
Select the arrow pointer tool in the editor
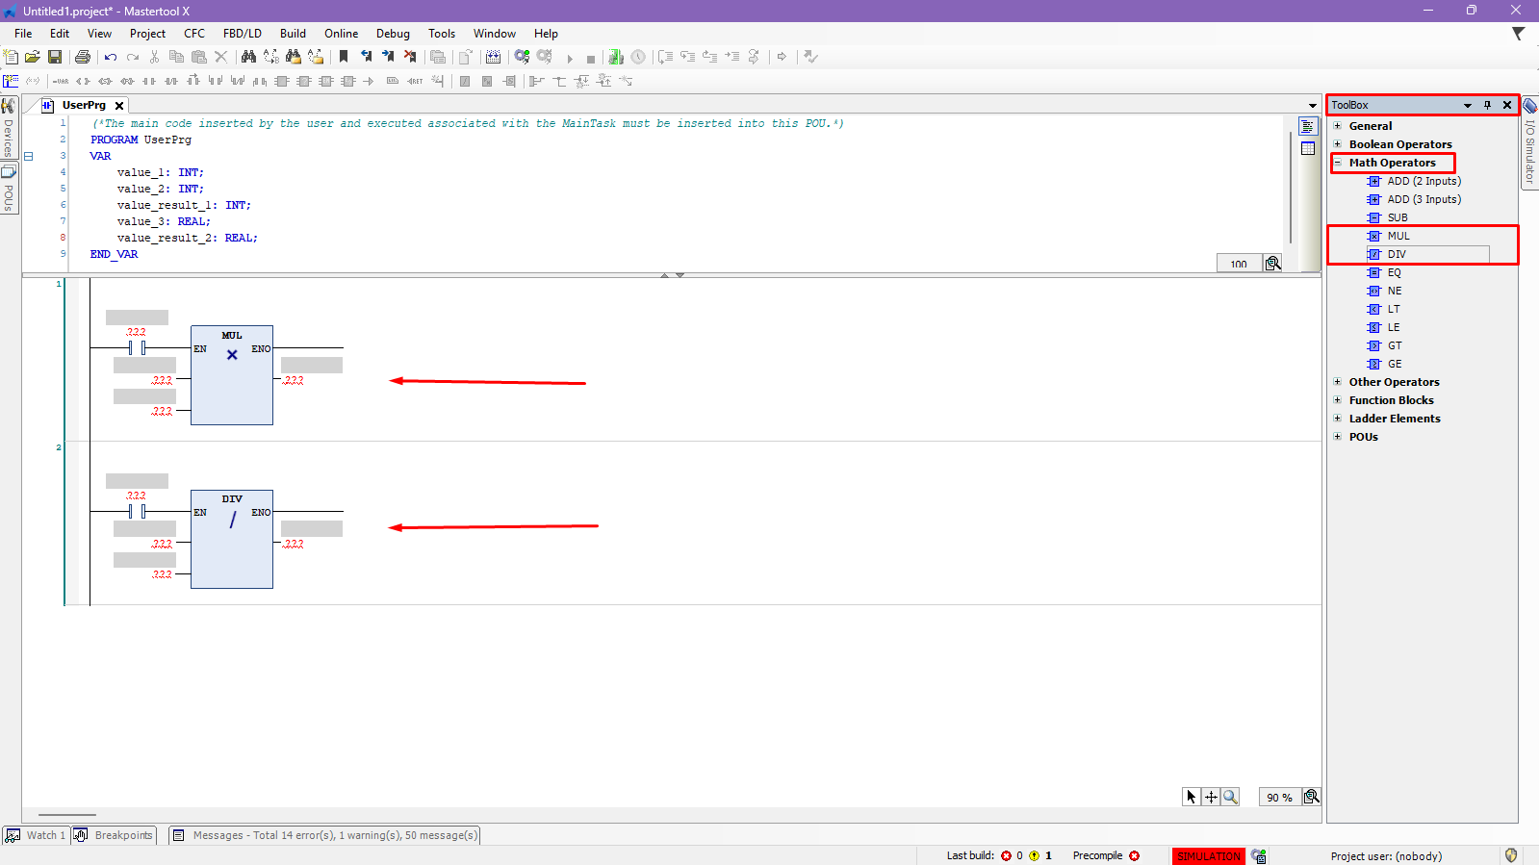click(x=1192, y=797)
